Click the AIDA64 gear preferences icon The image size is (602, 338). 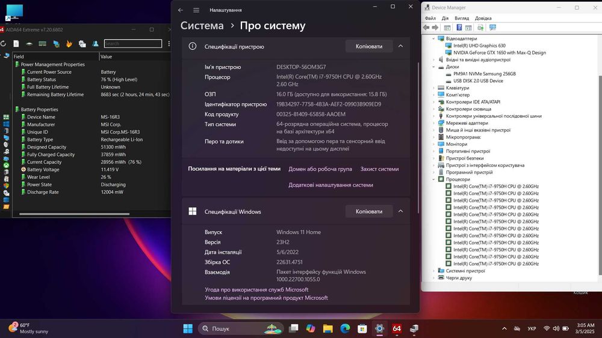[x=82, y=44]
